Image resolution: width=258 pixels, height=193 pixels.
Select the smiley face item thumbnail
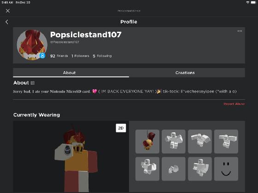(x=226, y=169)
